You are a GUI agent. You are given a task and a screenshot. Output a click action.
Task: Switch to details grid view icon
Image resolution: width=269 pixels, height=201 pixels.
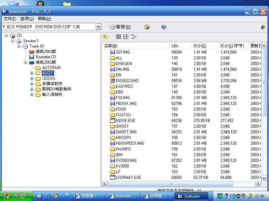point(118,37)
